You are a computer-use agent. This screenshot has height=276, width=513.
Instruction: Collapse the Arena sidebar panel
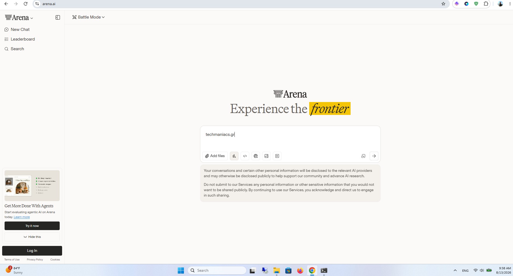[x=58, y=17]
